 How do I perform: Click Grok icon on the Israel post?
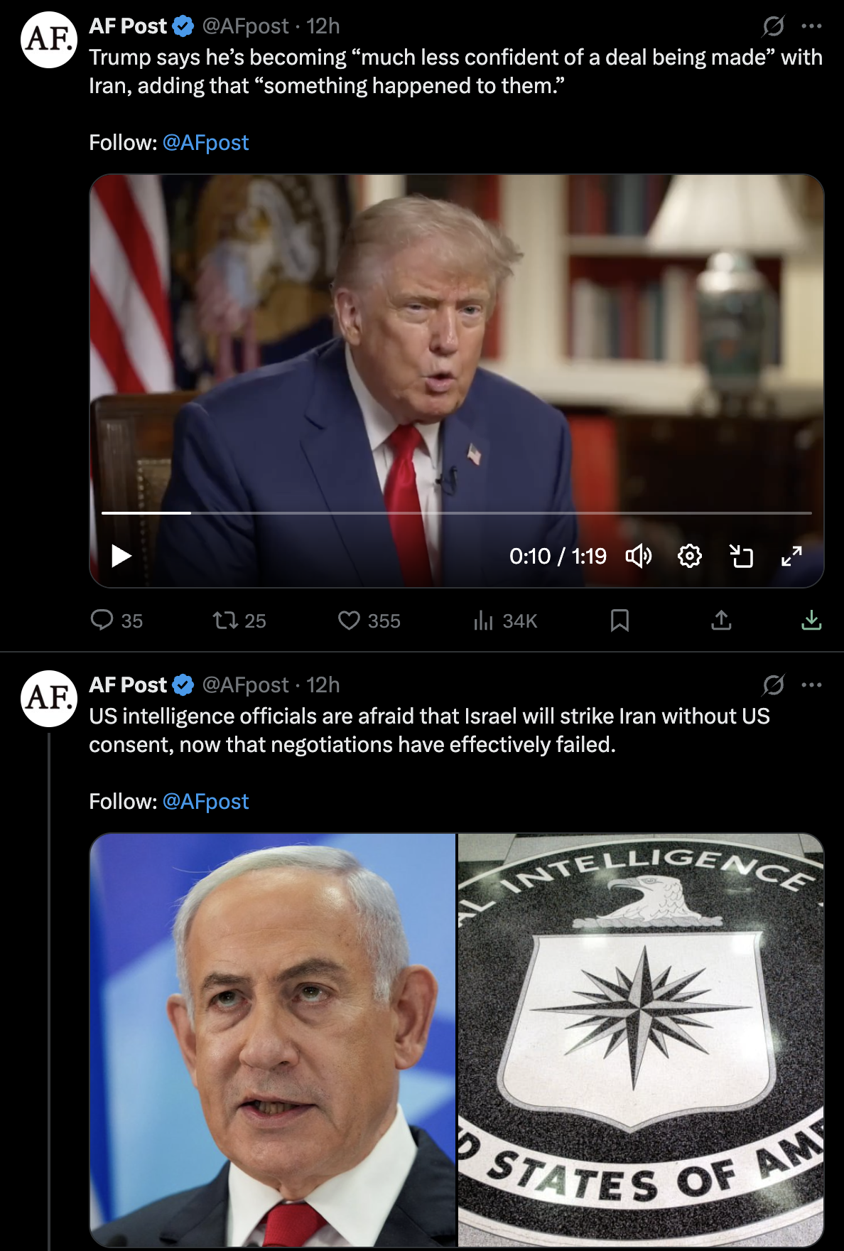[773, 685]
